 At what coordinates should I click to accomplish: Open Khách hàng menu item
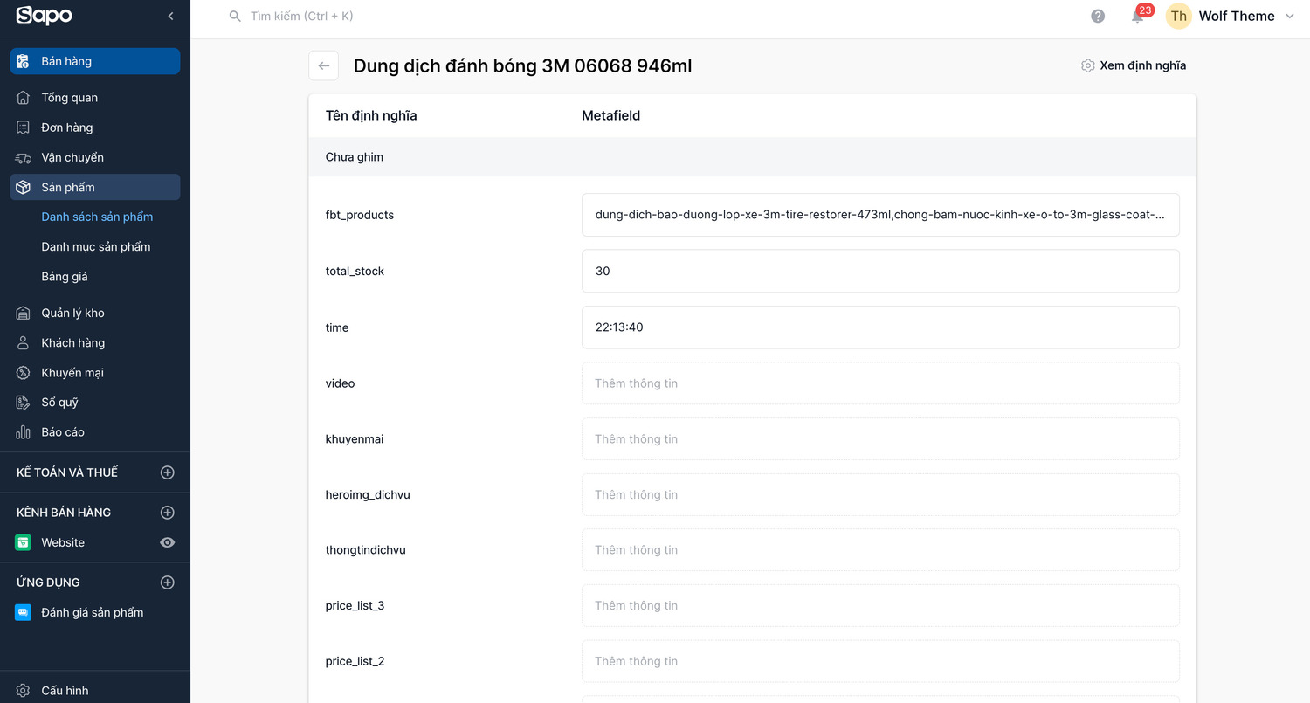pyautogui.click(x=95, y=342)
